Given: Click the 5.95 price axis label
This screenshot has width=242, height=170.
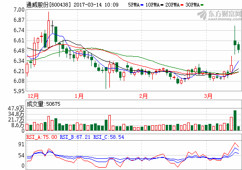Looking at the screenshot, I should point(19,91).
